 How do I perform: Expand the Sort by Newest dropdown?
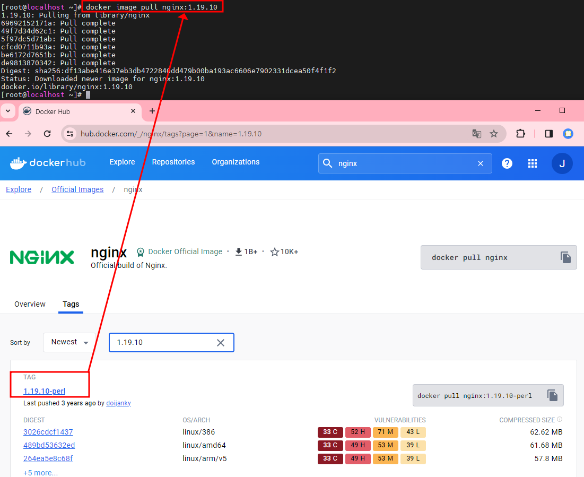[69, 342]
